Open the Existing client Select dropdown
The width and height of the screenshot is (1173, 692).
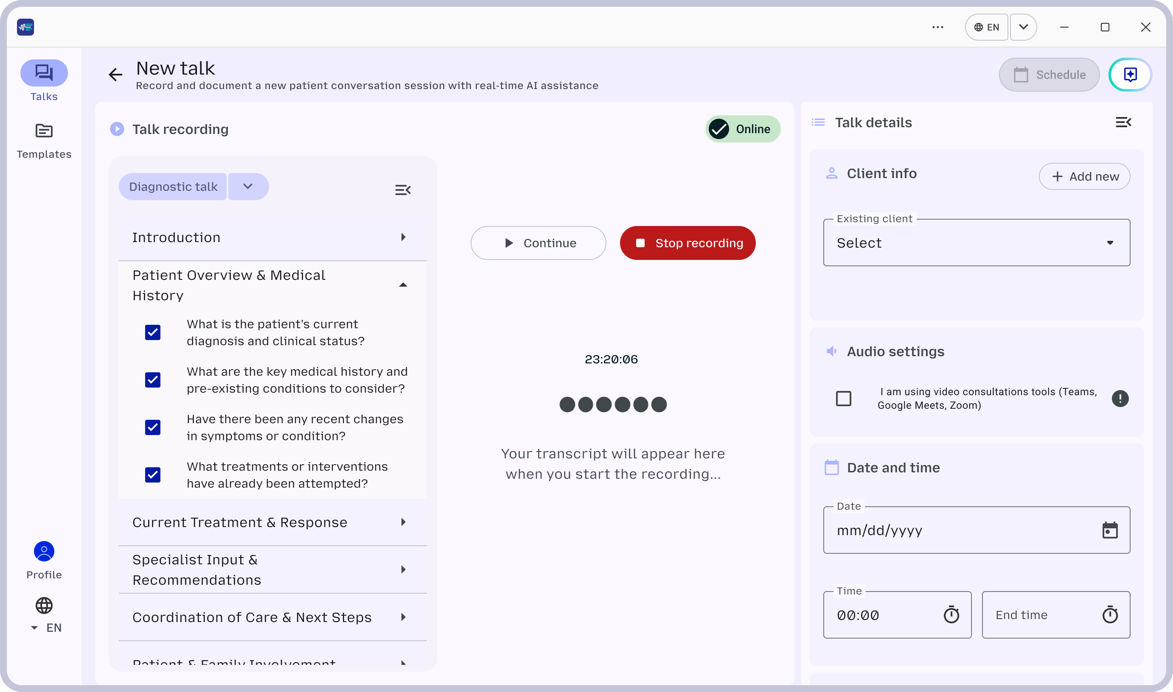click(x=976, y=243)
